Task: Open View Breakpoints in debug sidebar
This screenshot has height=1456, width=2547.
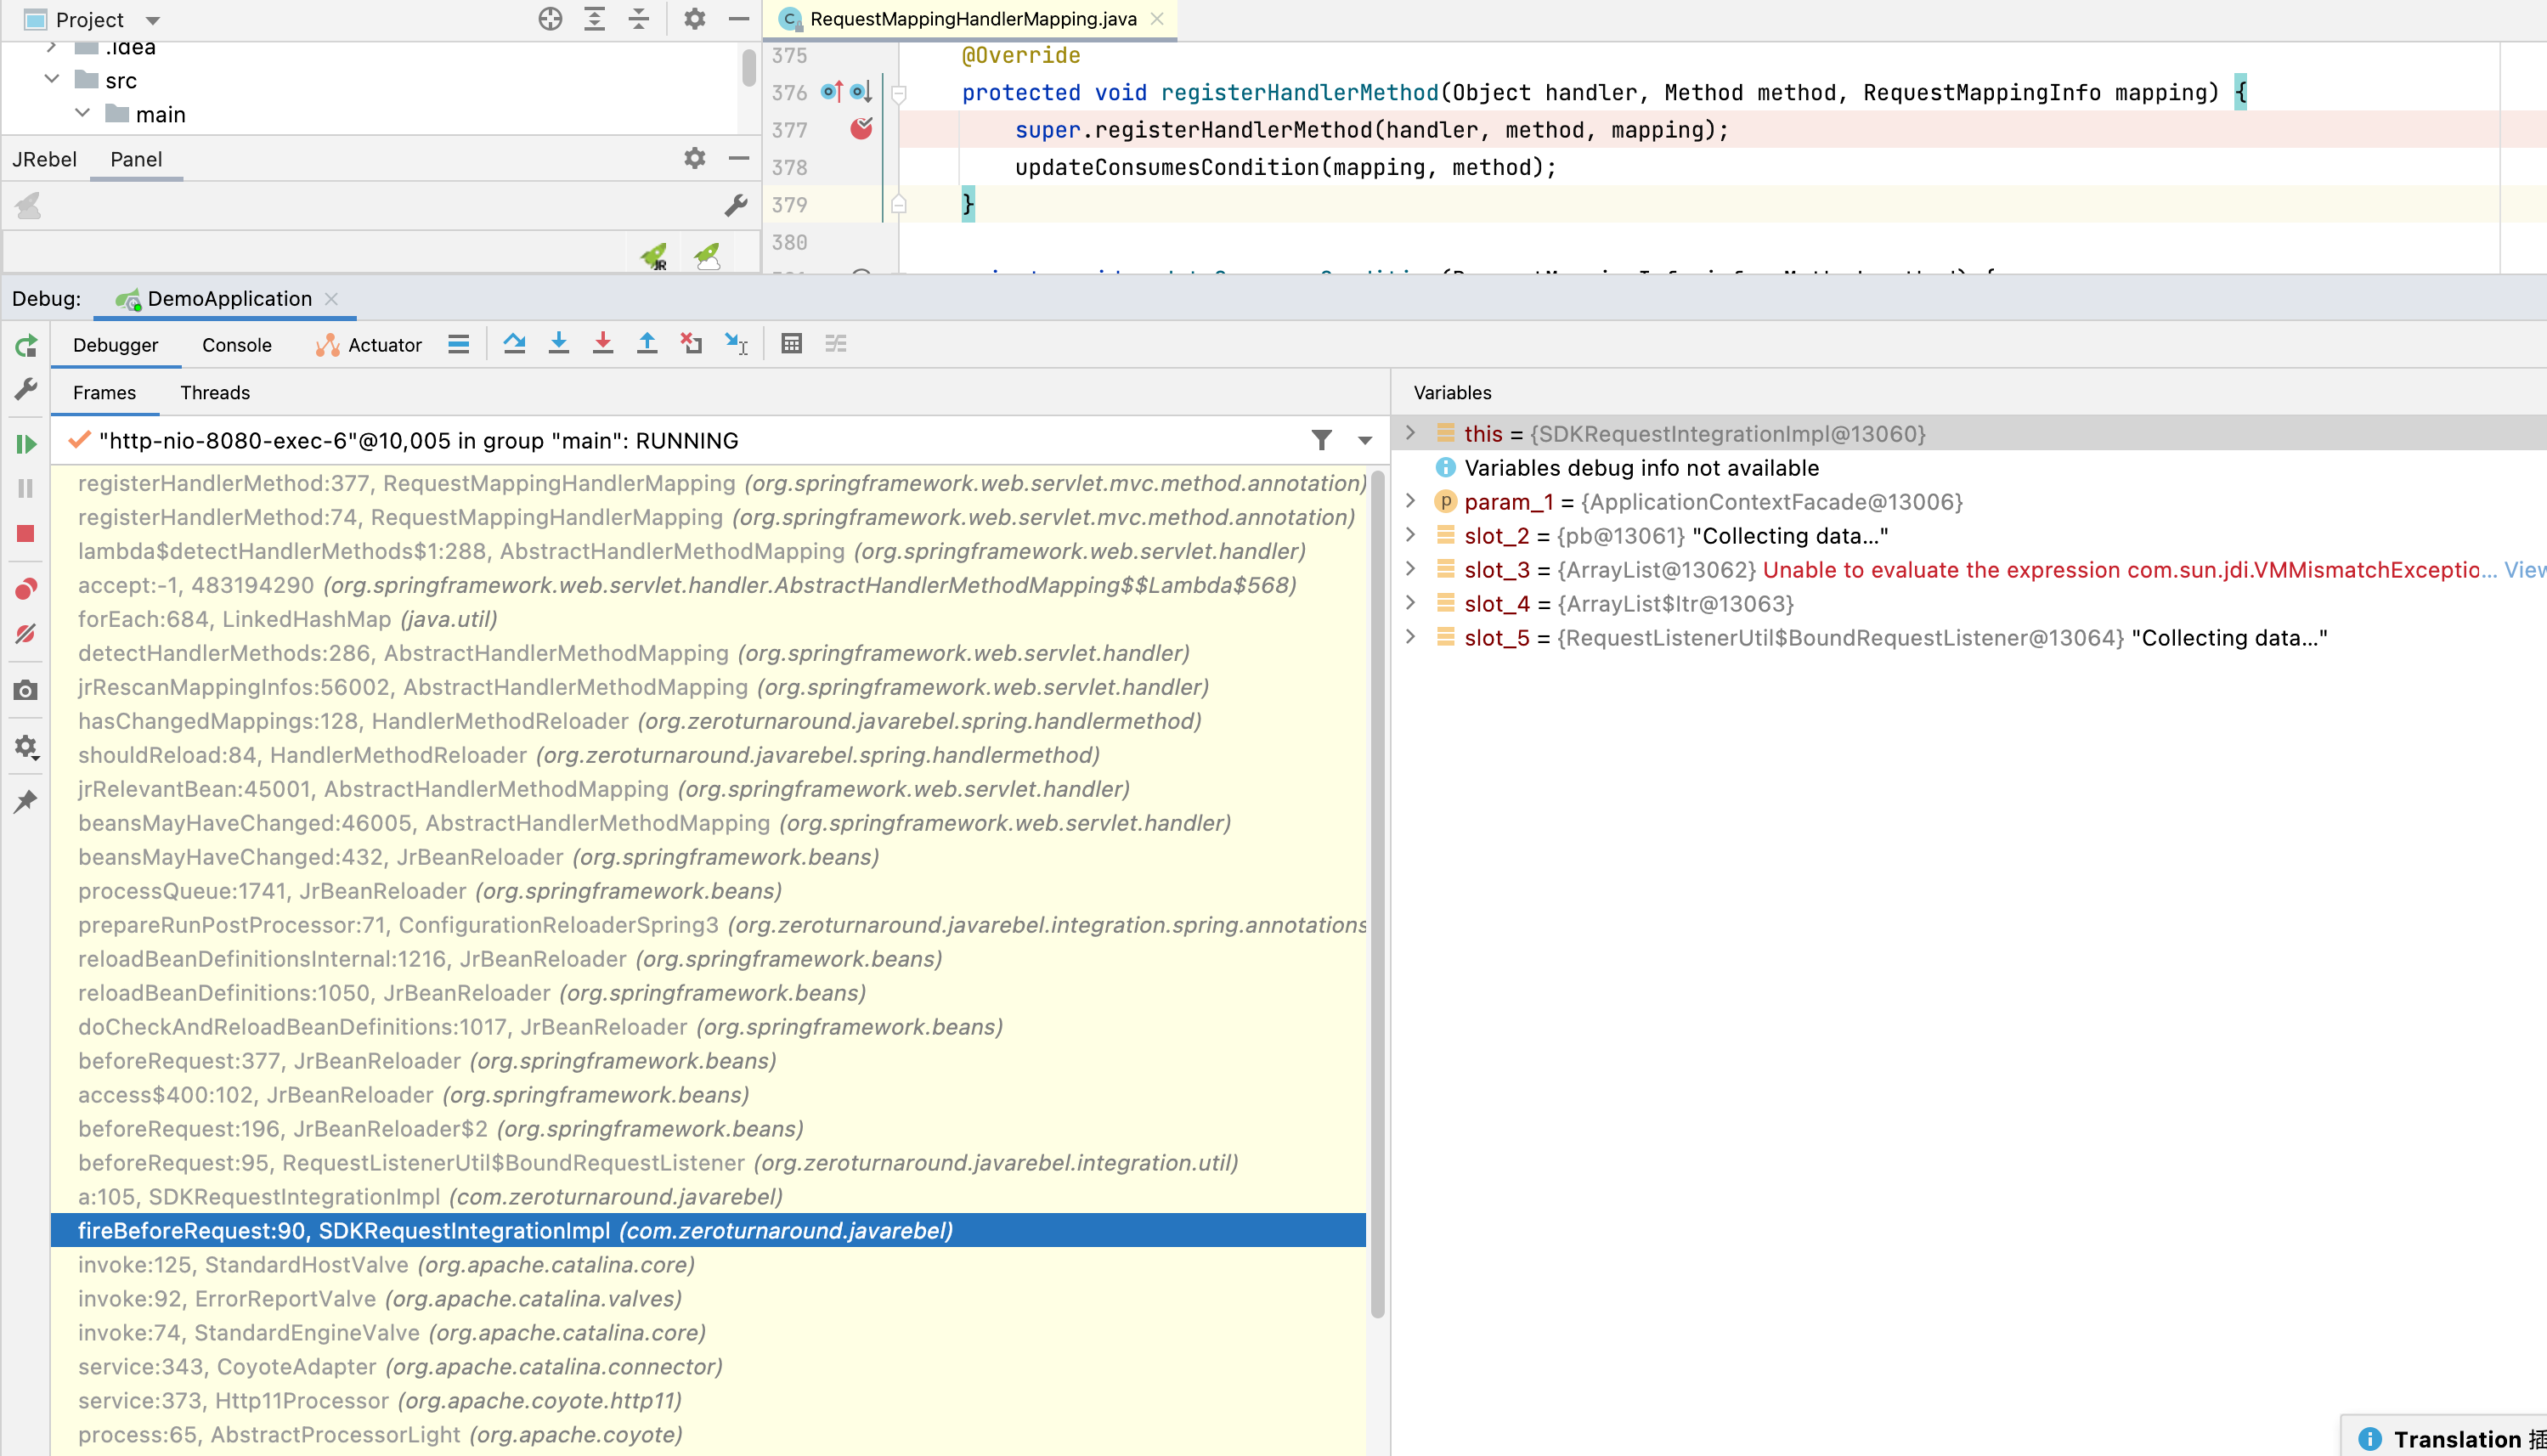Action: pyautogui.click(x=26, y=589)
